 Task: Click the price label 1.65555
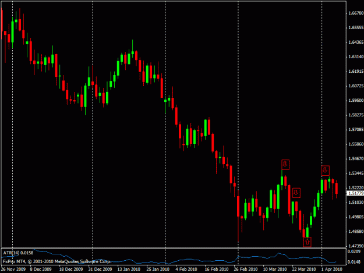(356, 27)
